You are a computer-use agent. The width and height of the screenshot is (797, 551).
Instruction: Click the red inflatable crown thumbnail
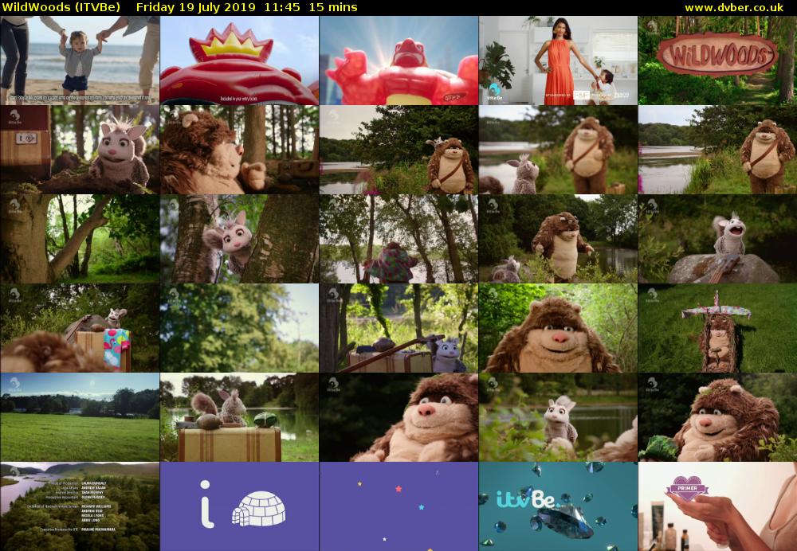239,61
